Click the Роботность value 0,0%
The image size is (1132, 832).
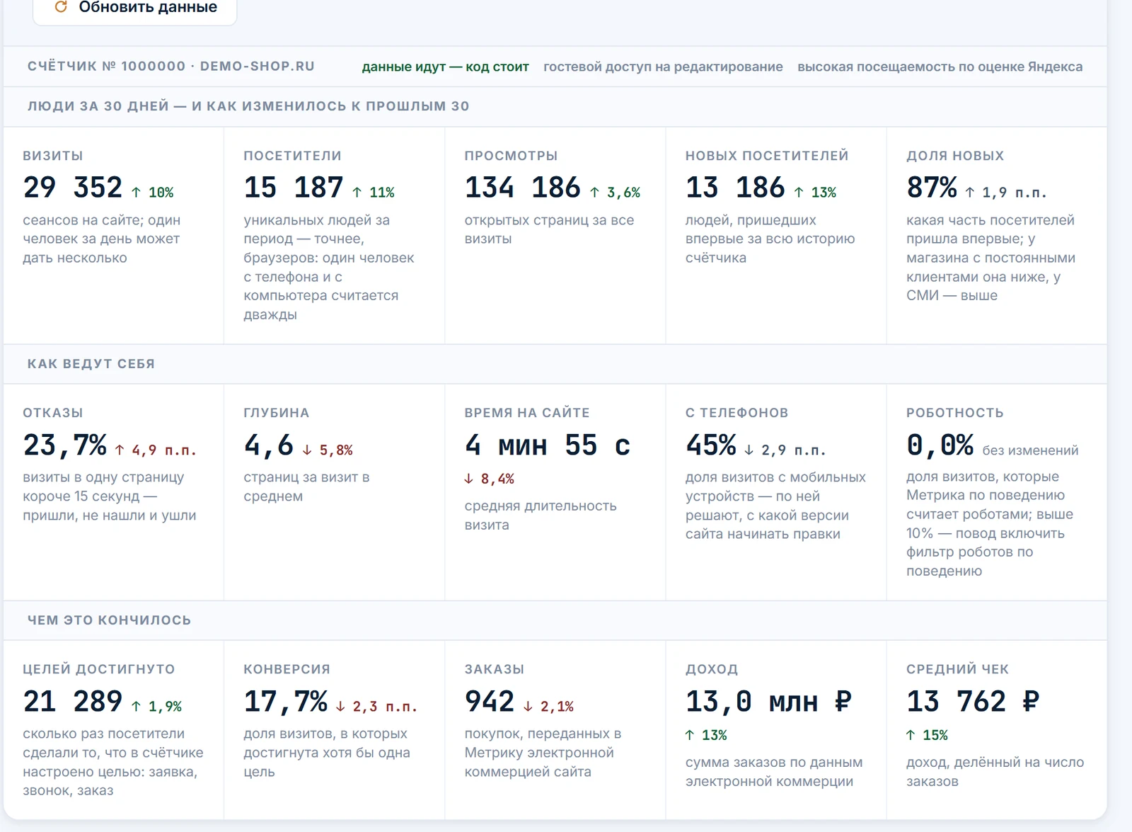point(940,445)
